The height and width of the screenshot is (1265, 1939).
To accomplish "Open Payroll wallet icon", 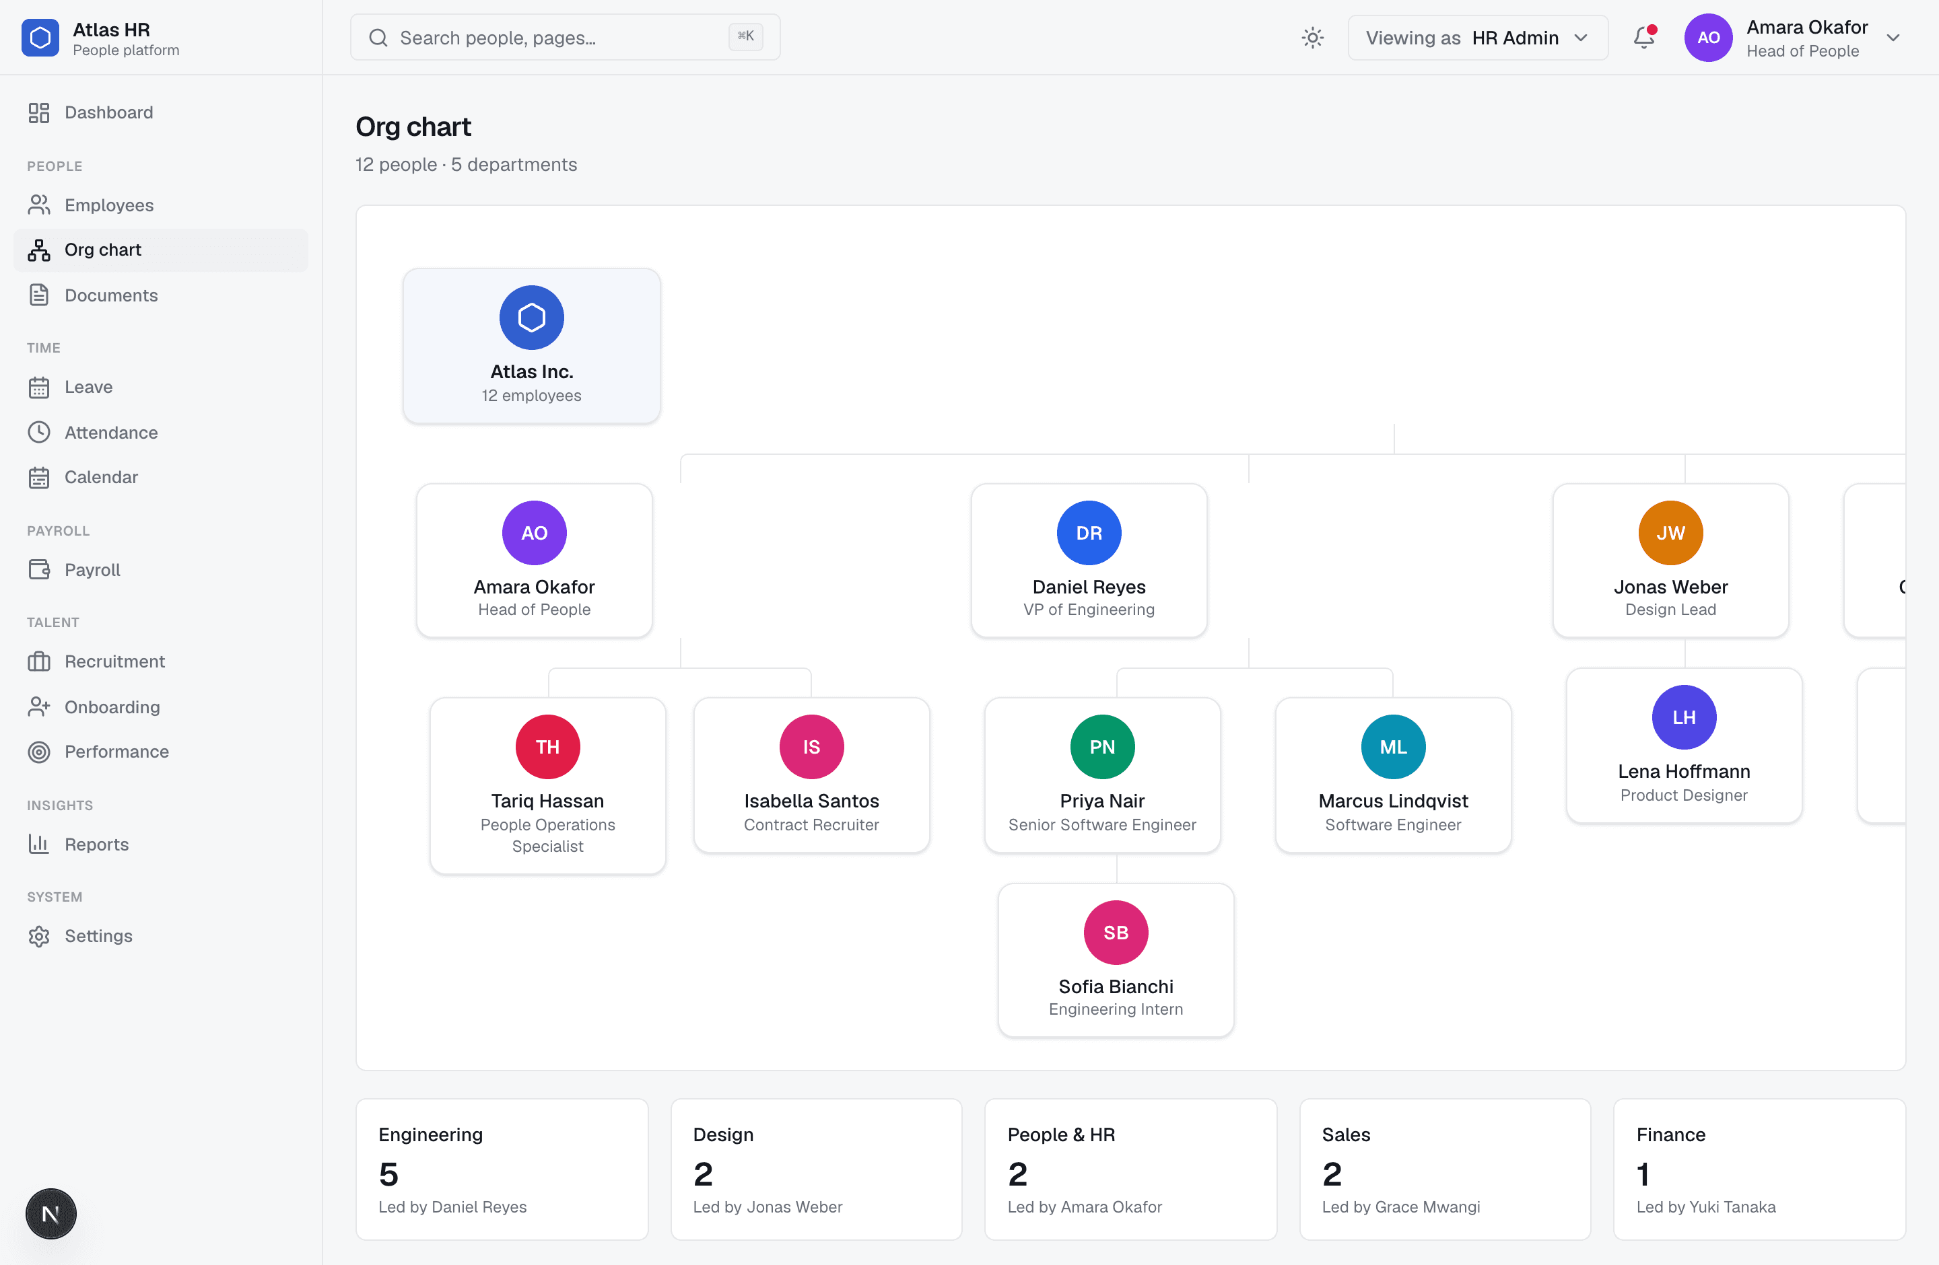I will [x=39, y=570].
